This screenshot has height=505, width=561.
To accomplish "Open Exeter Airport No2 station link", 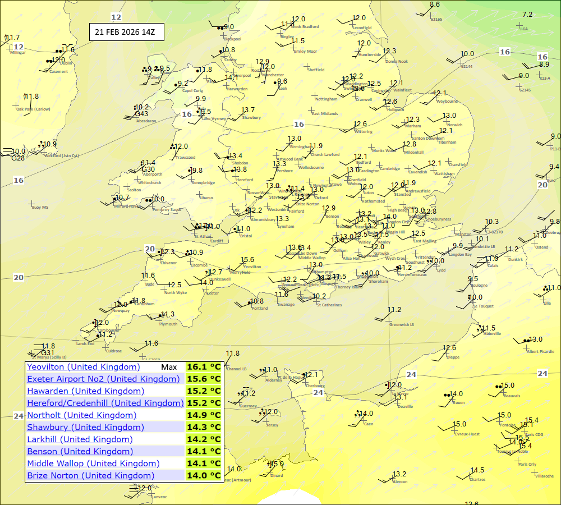I will click(x=103, y=379).
